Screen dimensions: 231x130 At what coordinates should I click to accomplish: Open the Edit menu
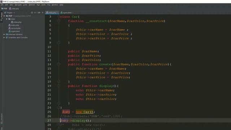tap(6, 5)
